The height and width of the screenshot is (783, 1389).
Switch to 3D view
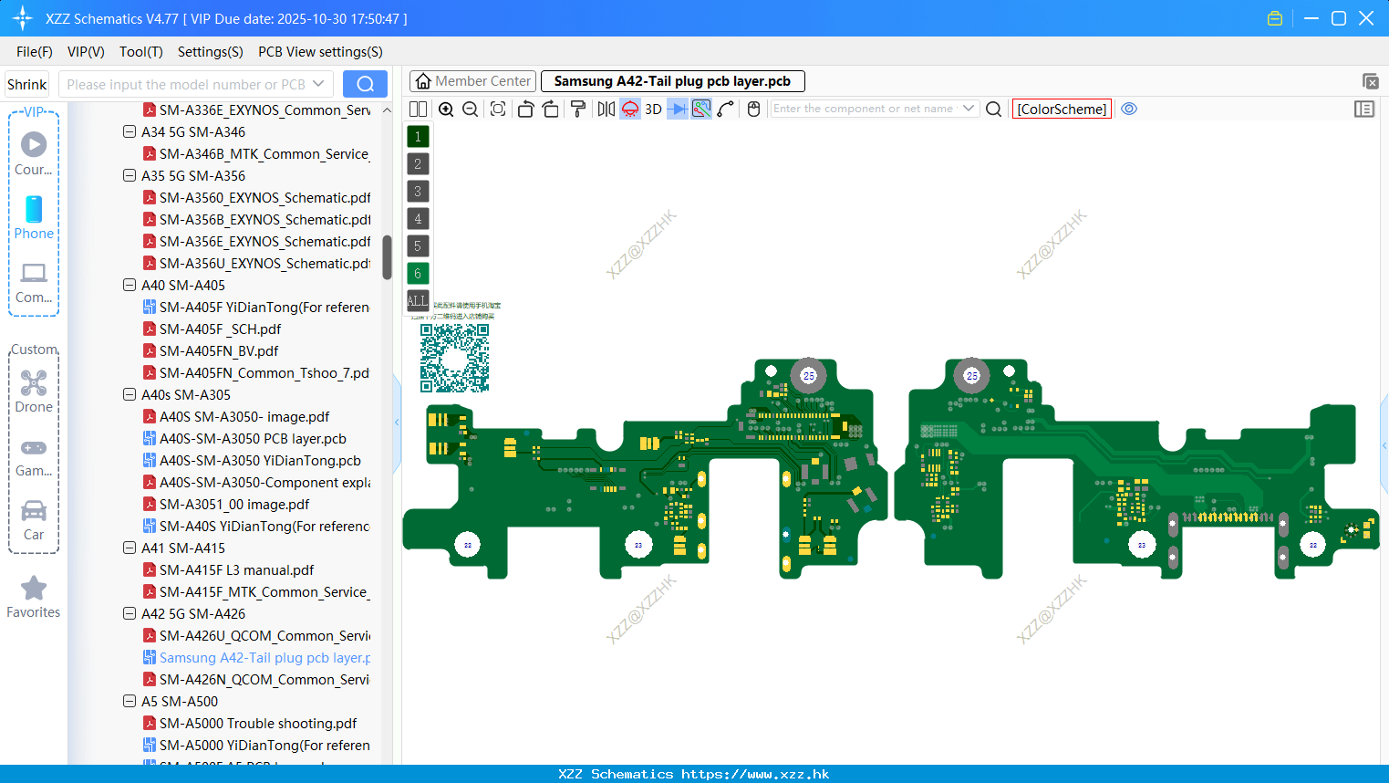point(653,109)
